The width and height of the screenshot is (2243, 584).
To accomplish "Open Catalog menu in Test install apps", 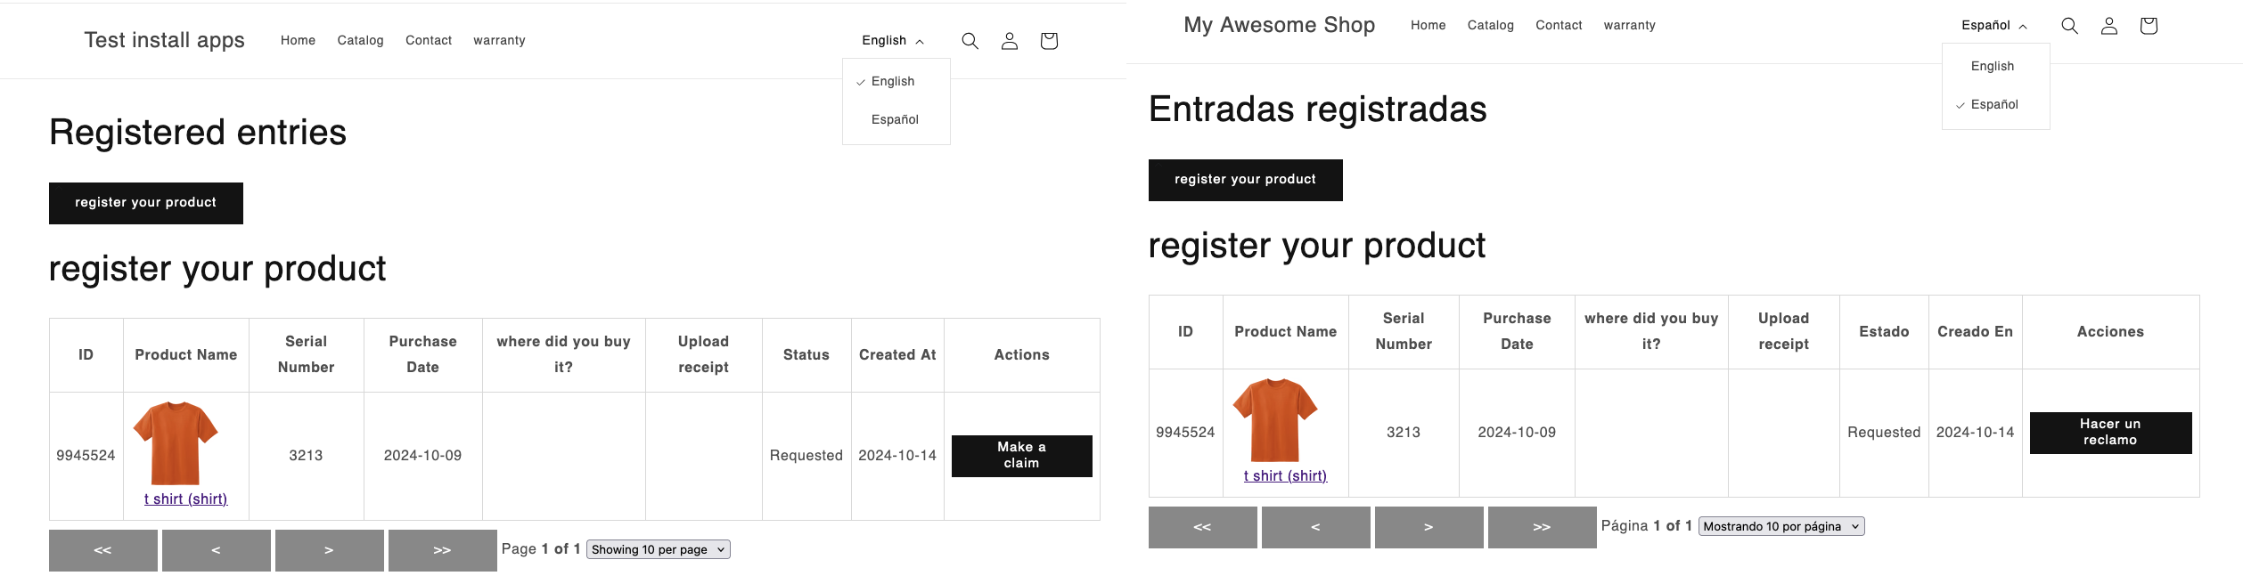I will [360, 41].
